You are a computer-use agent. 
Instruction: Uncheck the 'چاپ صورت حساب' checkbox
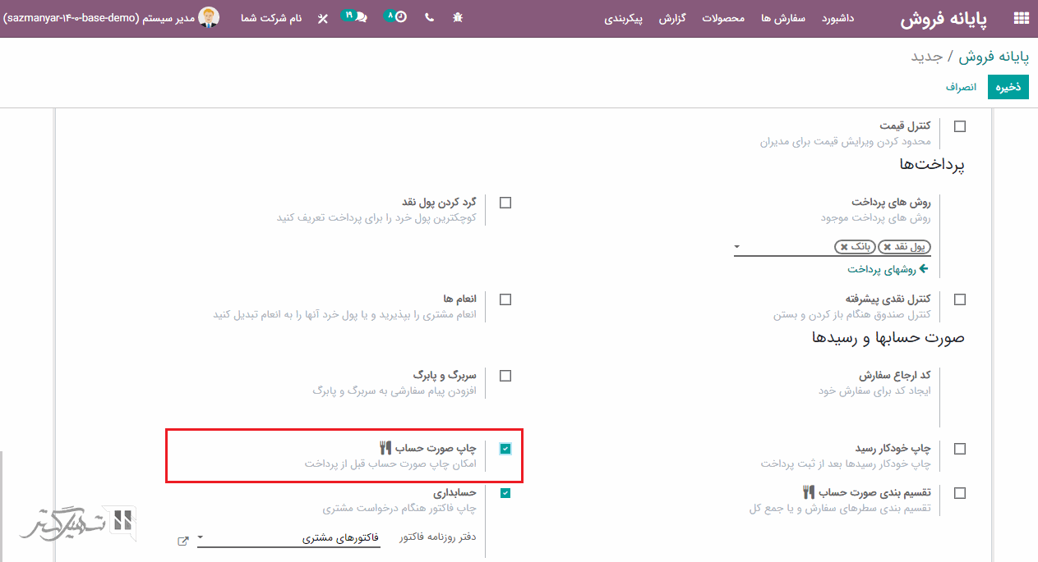(x=505, y=449)
